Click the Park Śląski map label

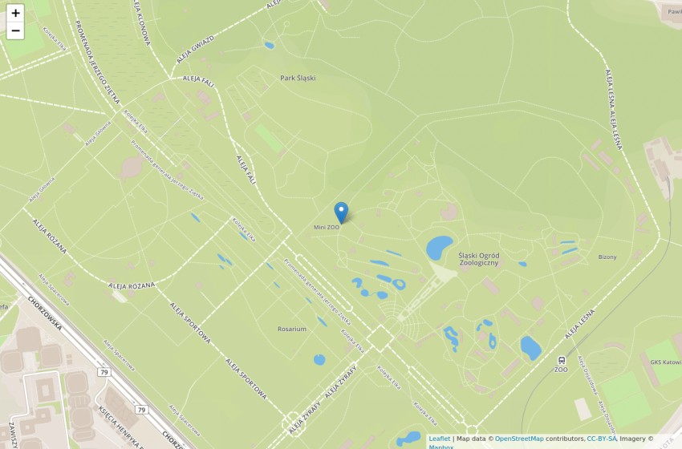tap(298, 79)
